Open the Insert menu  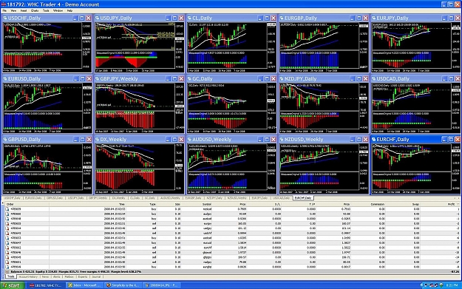24,10
